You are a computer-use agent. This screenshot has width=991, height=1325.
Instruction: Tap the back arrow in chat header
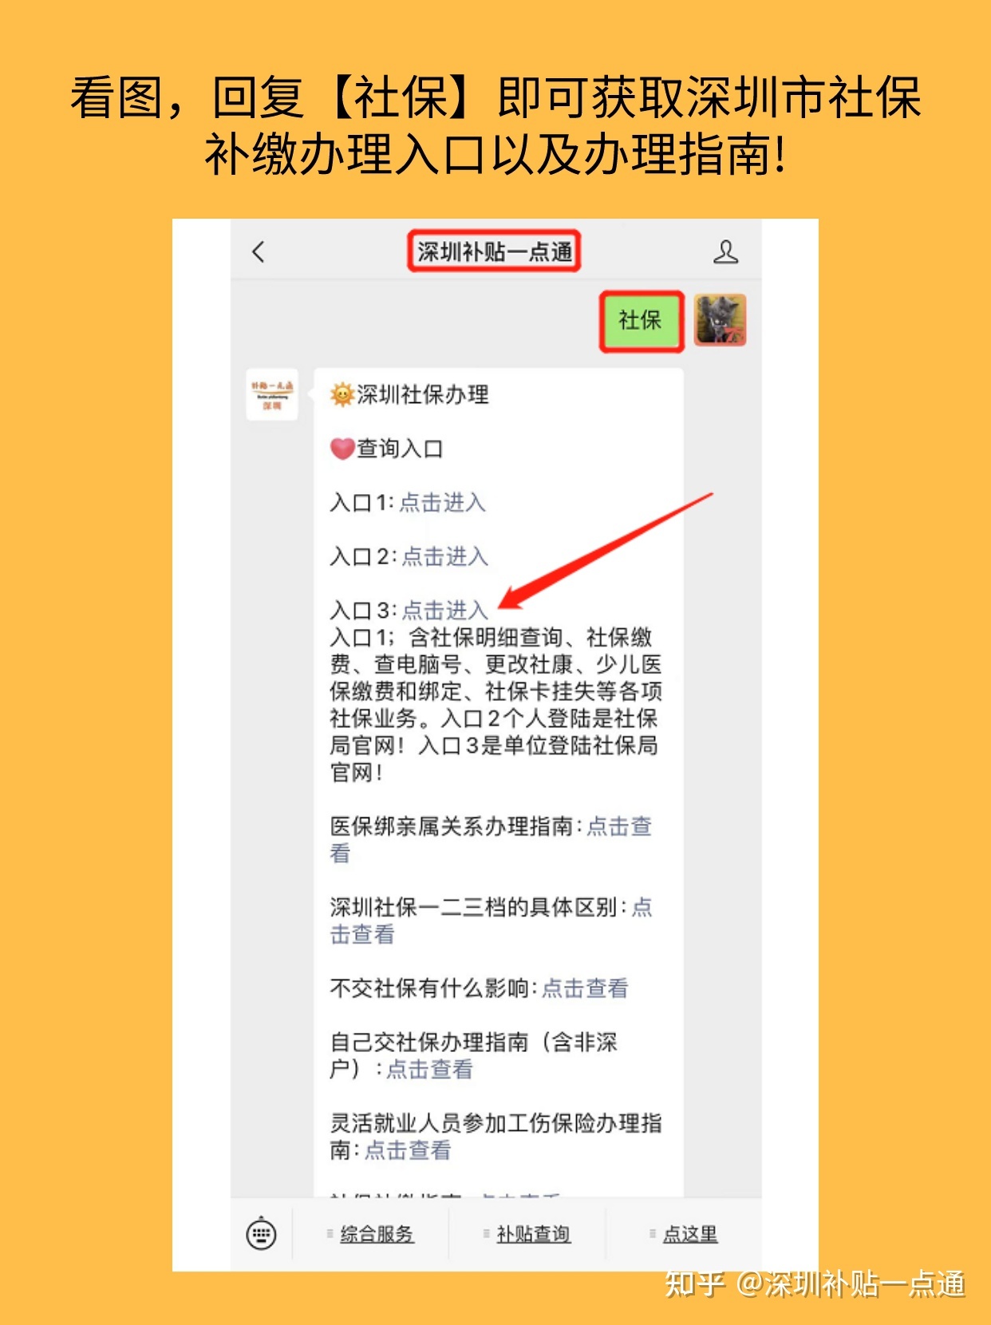click(x=258, y=252)
